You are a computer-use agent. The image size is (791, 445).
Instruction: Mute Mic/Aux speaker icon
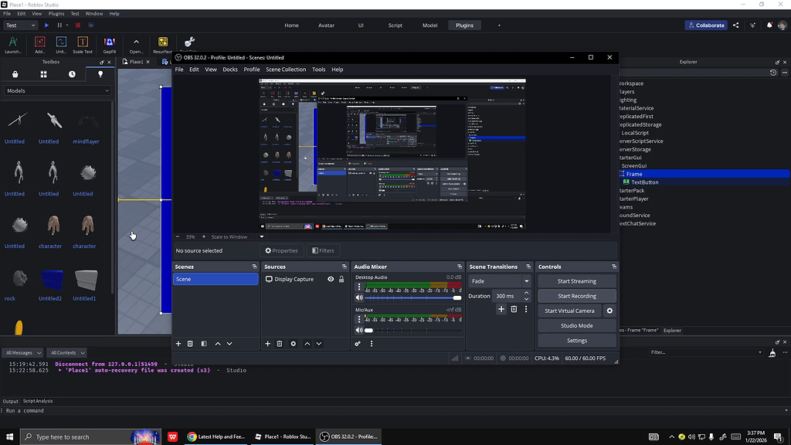pyautogui.click(x=359, y=331)
